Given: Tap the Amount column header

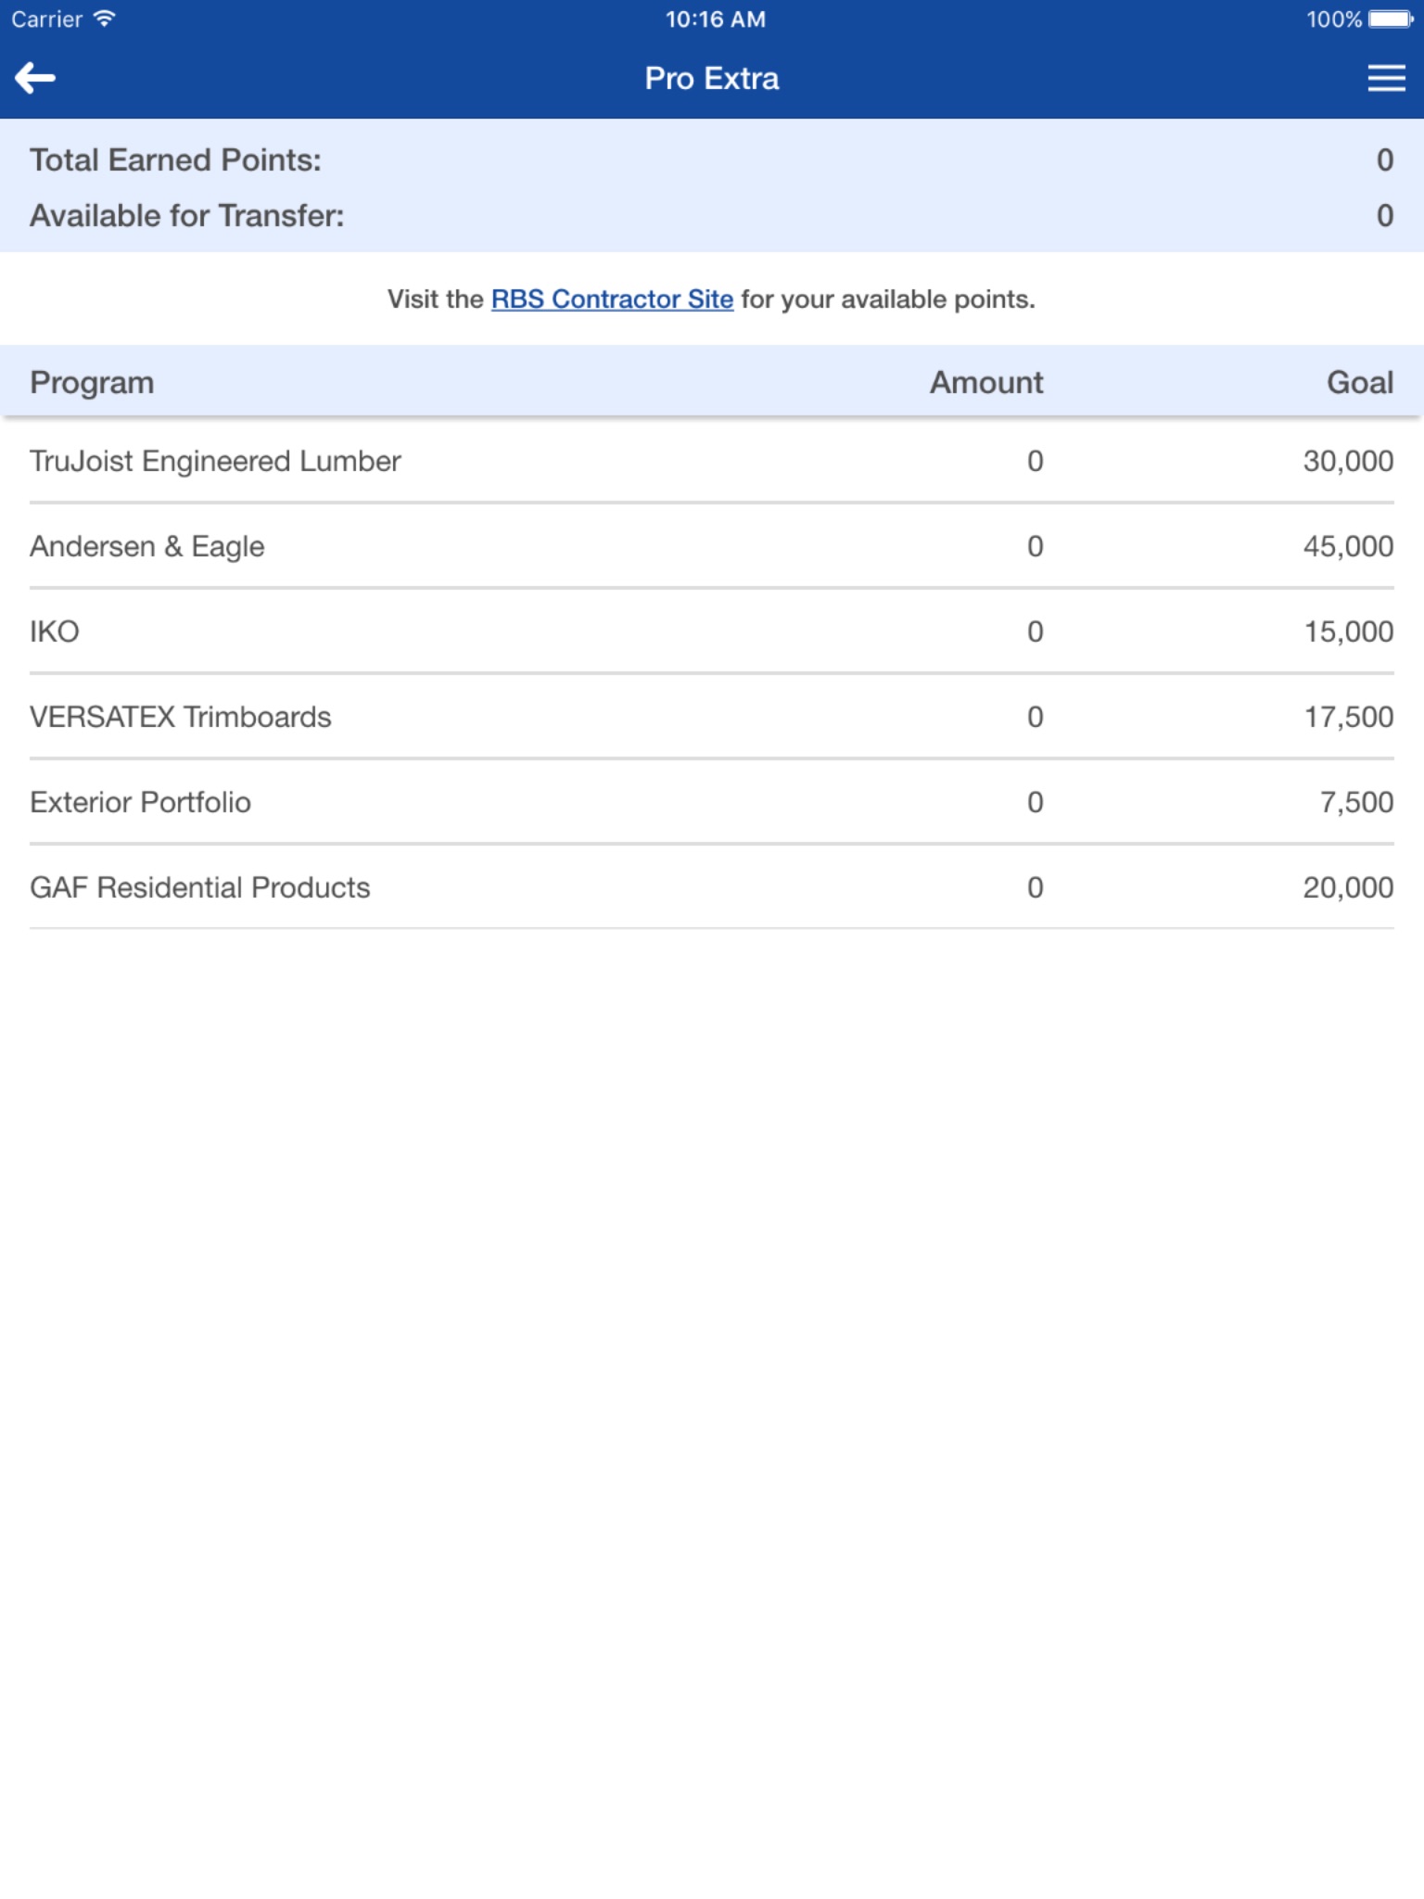Looking at the screenshot, I should [x=986, y=383].
